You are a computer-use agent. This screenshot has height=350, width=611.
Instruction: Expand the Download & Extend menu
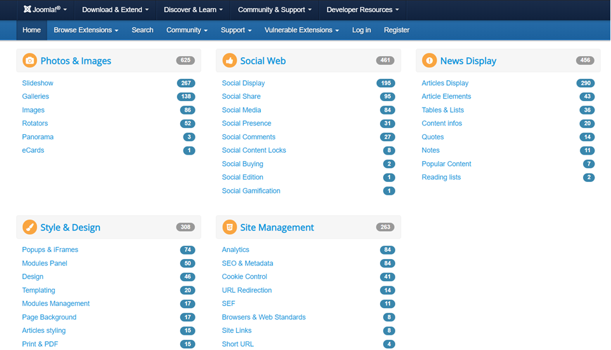click(x=115, y=10)
